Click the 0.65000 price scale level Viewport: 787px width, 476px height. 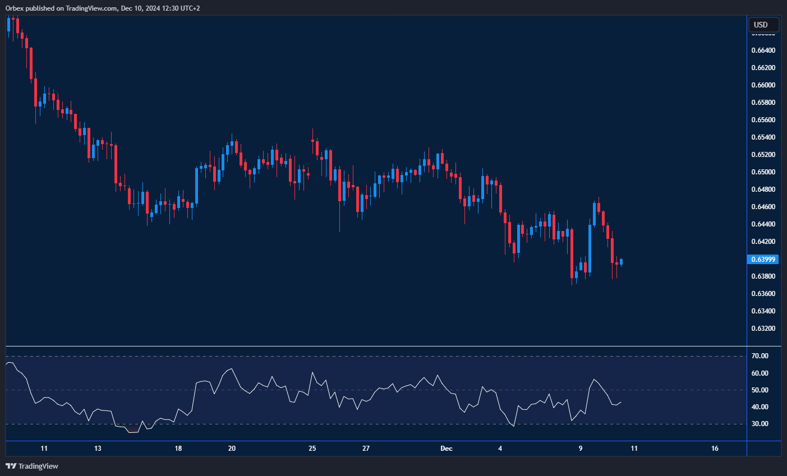tap(763, 172)
